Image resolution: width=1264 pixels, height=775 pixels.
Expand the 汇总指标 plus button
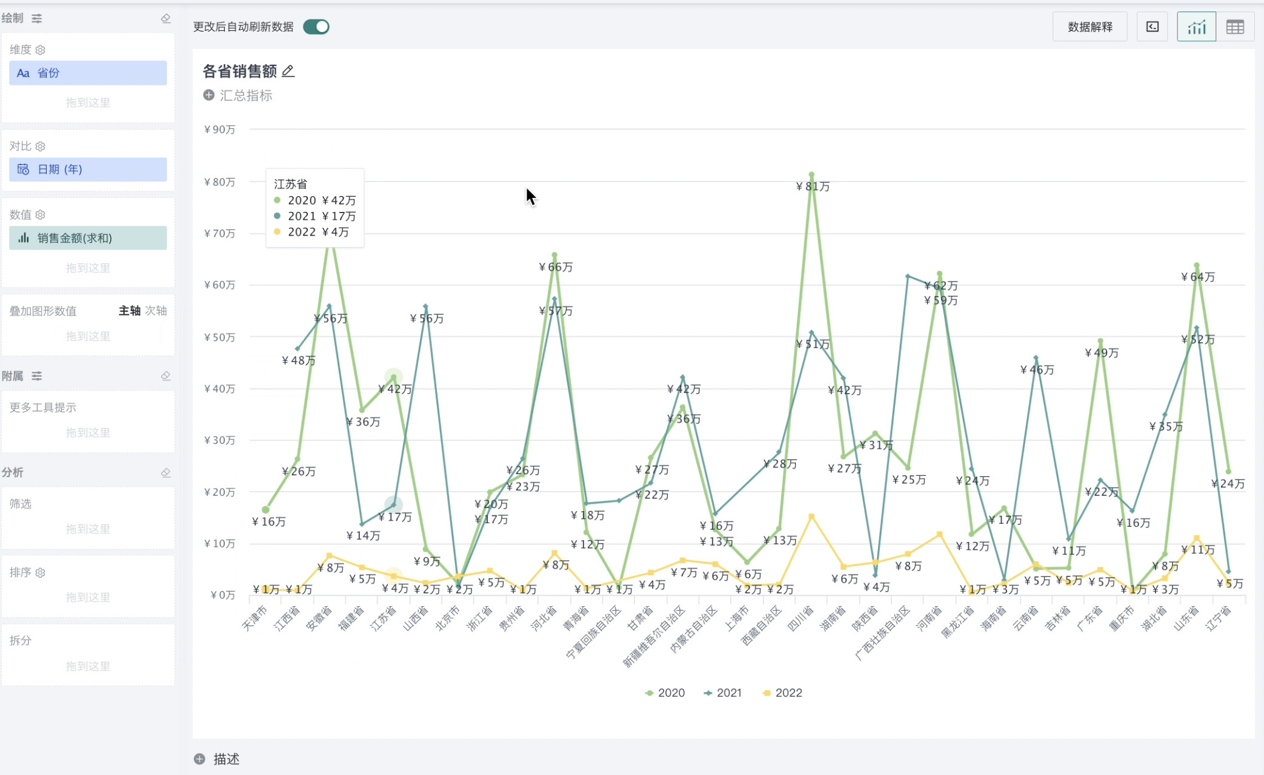(x=208, y=95)
